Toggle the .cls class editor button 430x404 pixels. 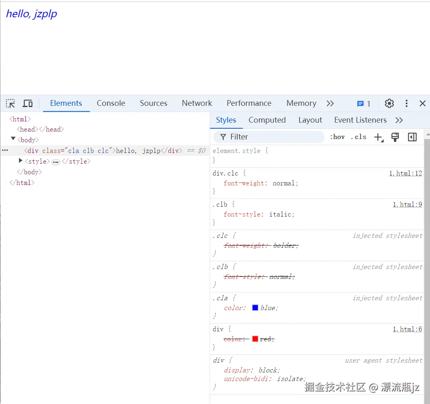click(359, 137)
